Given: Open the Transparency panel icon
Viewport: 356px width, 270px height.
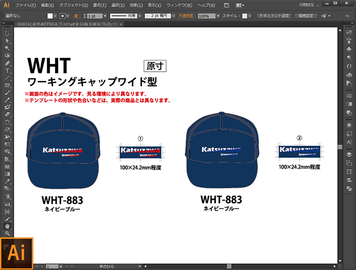Looking at the screenshot, I should (349, 112).
